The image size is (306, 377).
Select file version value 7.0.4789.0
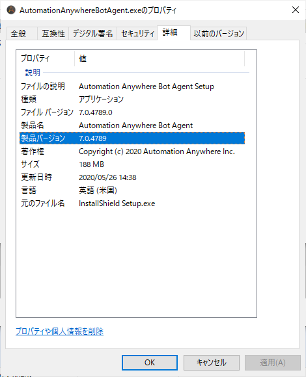pos(96,112)
